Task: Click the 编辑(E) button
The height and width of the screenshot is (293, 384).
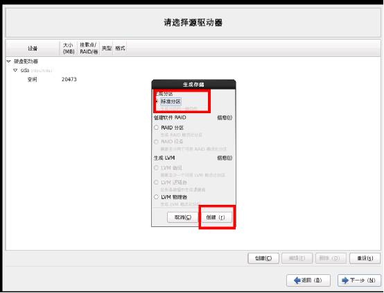Action: 297,258
